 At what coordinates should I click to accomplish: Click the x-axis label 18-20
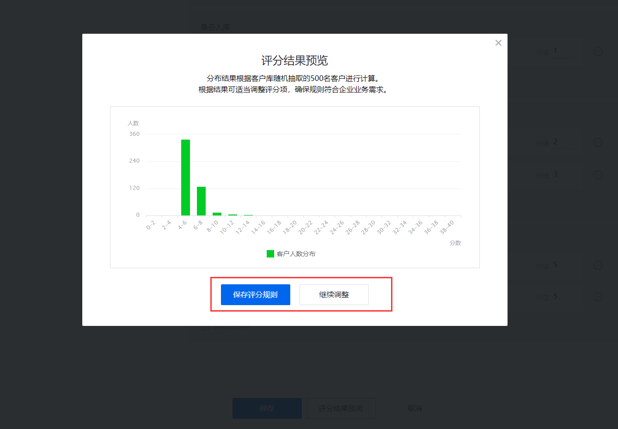click(x=290, y=227)
